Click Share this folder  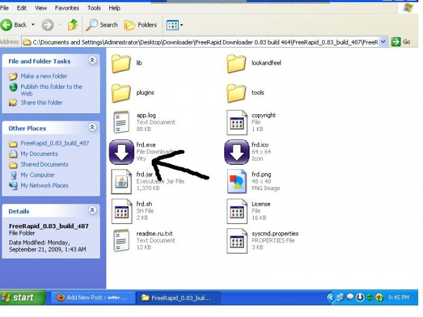(42, 103)
